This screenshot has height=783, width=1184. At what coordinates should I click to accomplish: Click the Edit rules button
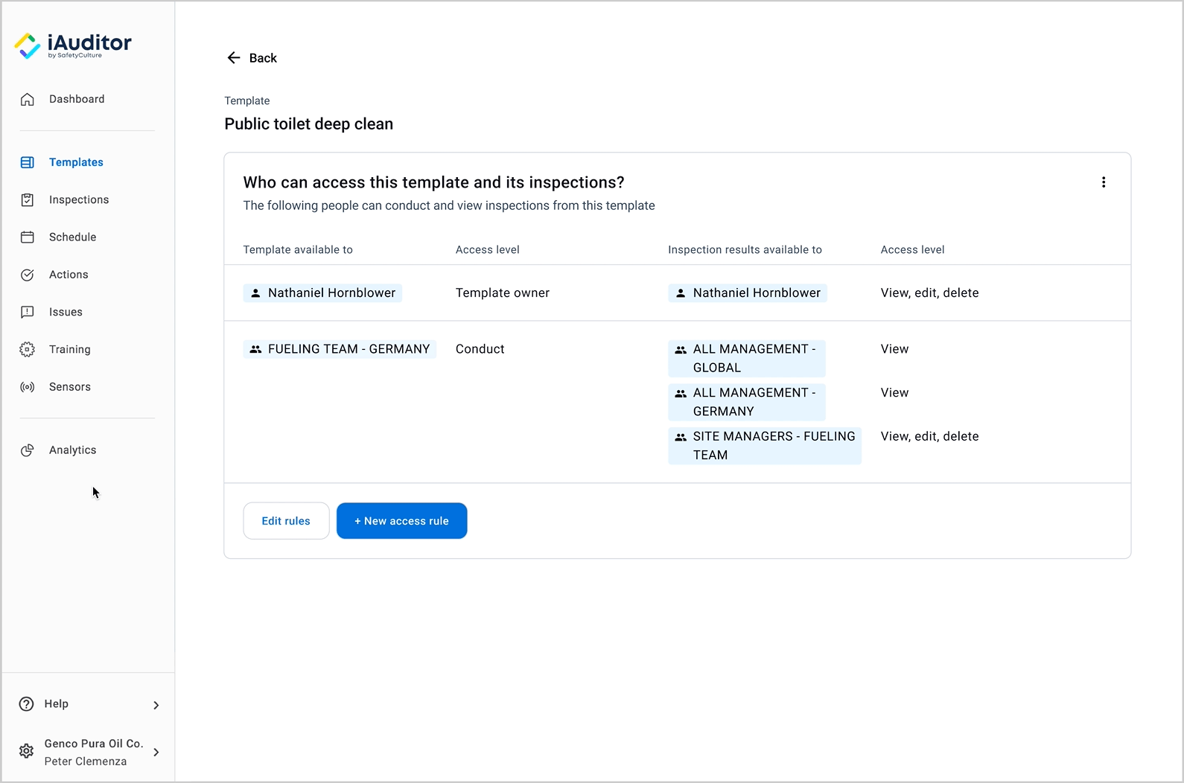(286, 521)
